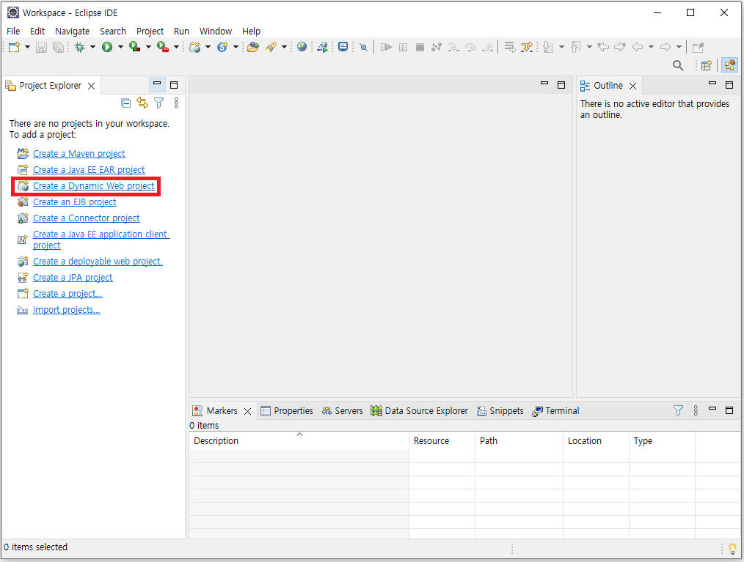
Task: Open the Debug dropdown arrow
Action: pos(92,47)
